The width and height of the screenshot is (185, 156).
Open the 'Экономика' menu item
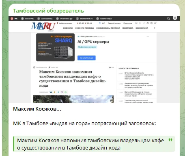pyautogui.click(x=142, y=28)
